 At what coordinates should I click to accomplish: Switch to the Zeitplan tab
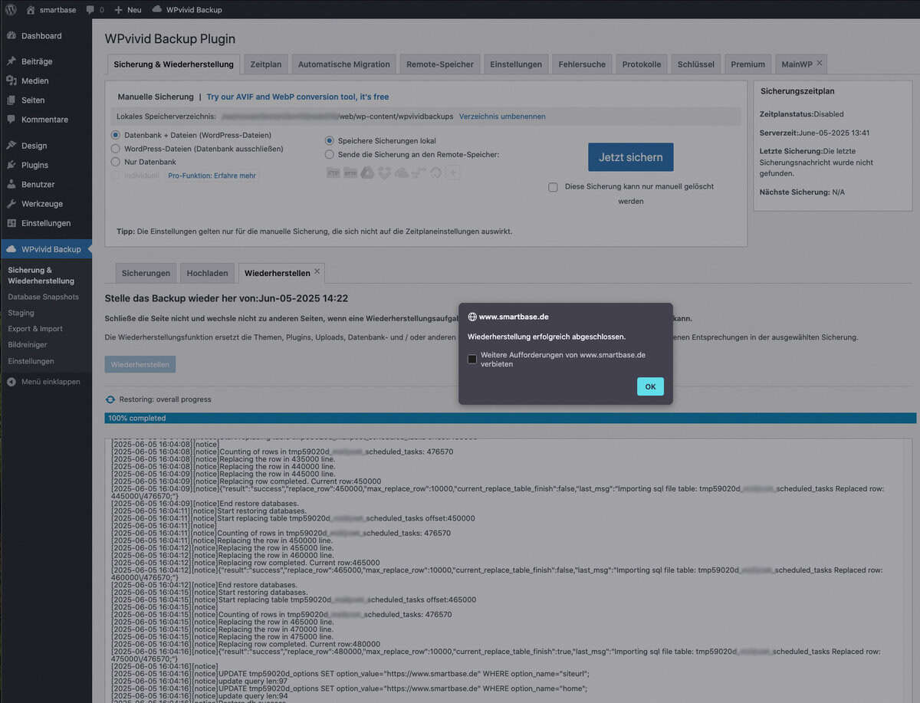click(266, 64)
